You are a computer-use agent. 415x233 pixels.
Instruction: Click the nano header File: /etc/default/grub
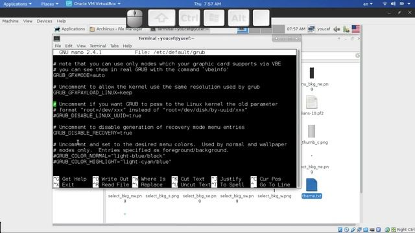pos(170,52)
